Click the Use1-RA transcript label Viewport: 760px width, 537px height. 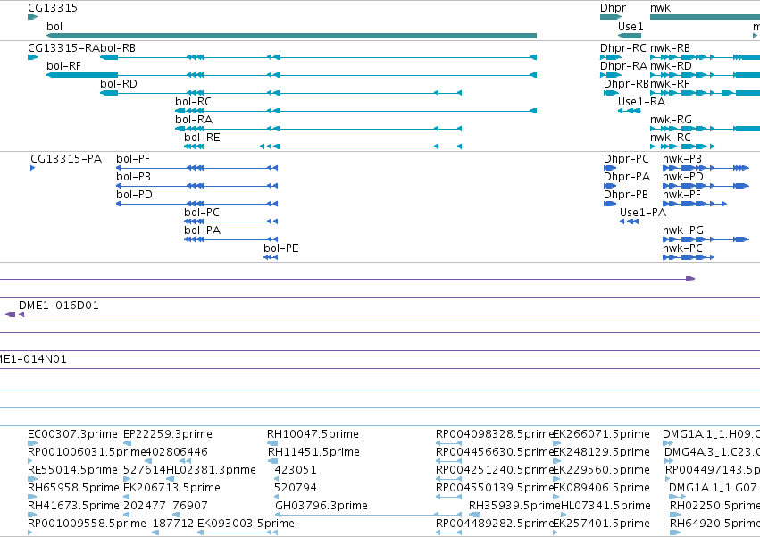coord(642,102)
